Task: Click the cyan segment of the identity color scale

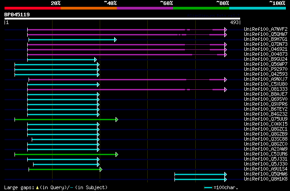Action: point(257,8)
